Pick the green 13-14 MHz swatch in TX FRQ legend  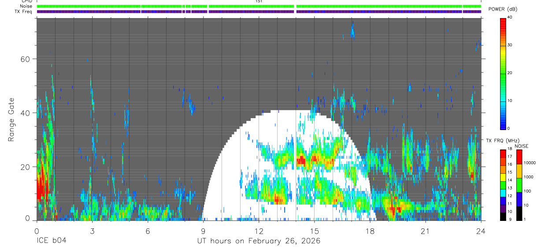click(x=503, y=184)
